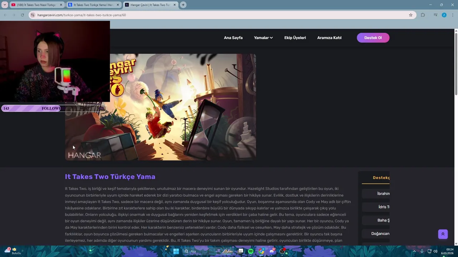Click the paragraph beginning "It Takes Two, iş birliği"
The width and height of the screenshot is (458, 257).
[x=208, y=215]
